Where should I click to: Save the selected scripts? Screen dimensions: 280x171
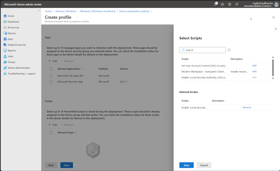click(x=186, y=165)
